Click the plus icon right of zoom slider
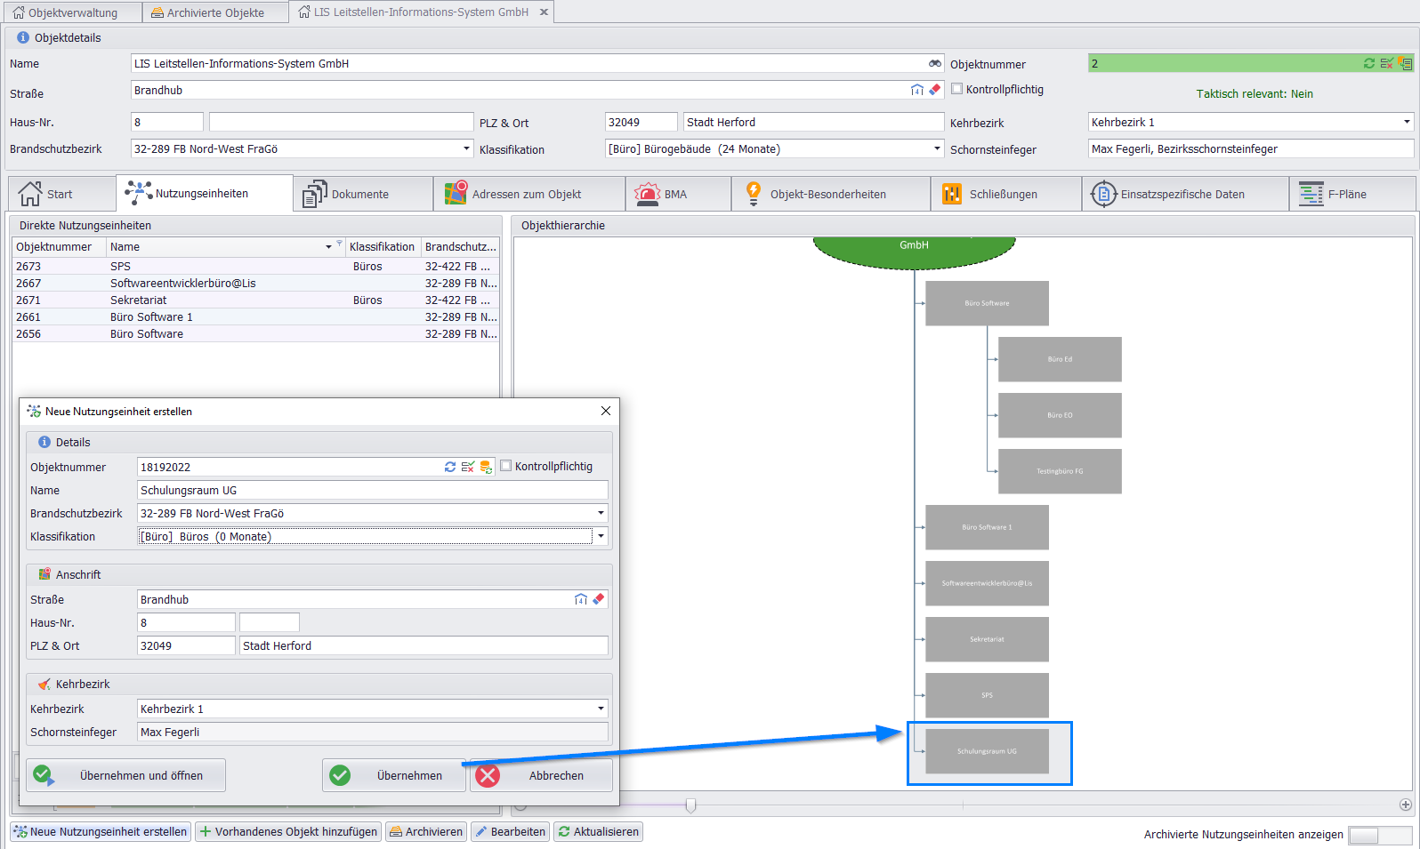 [x=1406, y=805]
